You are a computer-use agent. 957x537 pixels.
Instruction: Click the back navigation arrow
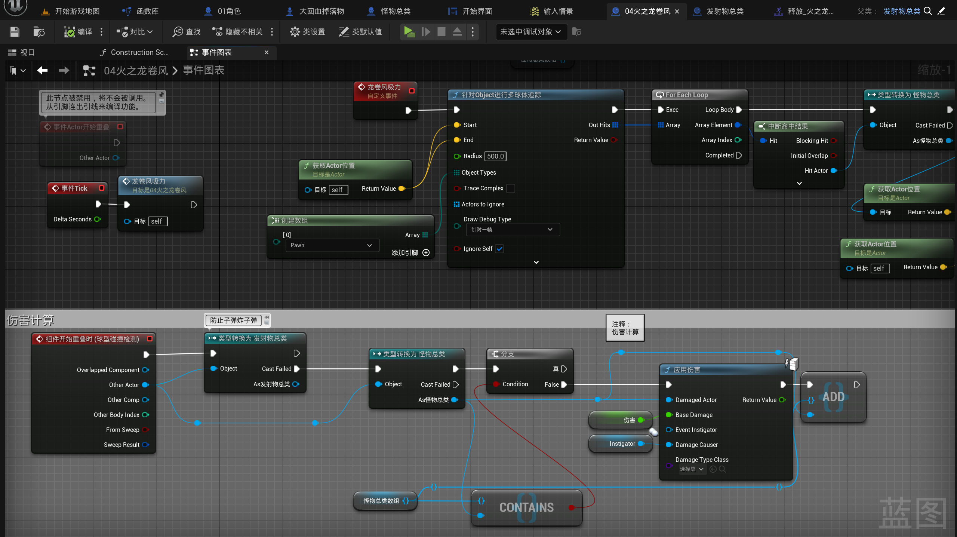pyautogui.click(x=42, y=70)
